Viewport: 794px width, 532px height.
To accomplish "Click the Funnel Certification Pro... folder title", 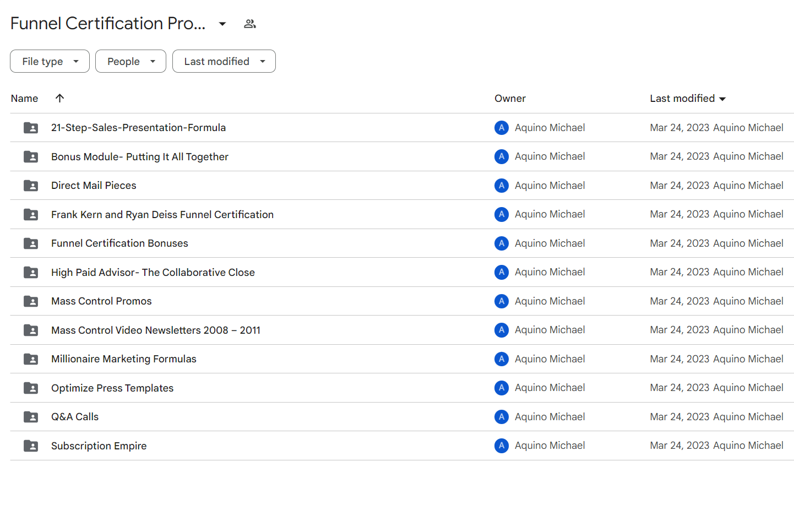I will [x=108, y=24].
